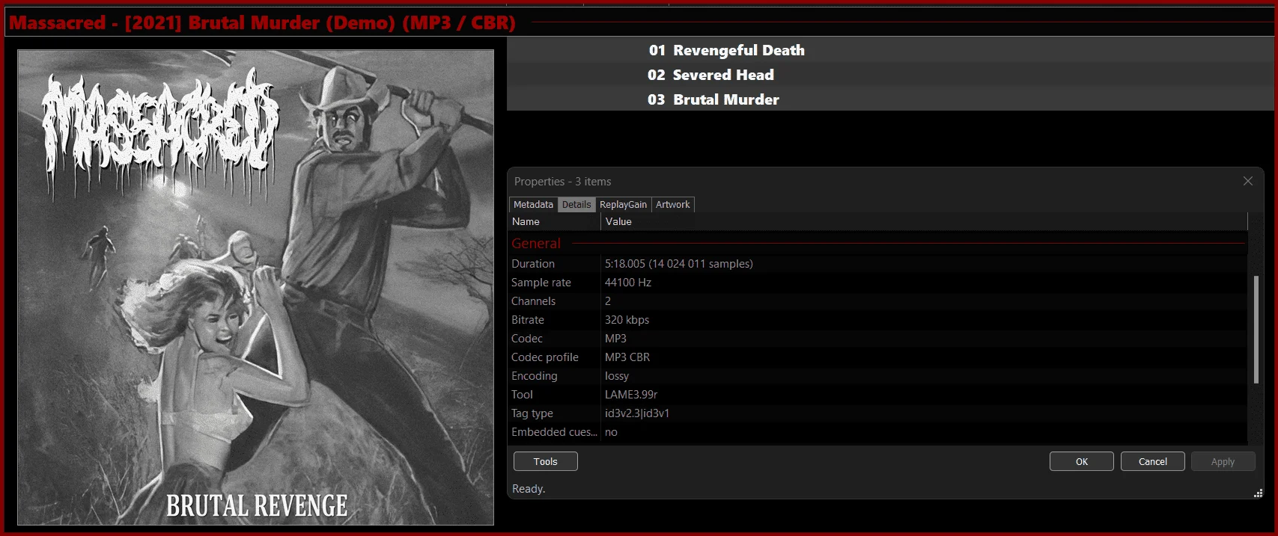The height and width of the screenshot is (536, 1278).
Task: Switch to the Metadata tab
Action: [x=533, y=204]
